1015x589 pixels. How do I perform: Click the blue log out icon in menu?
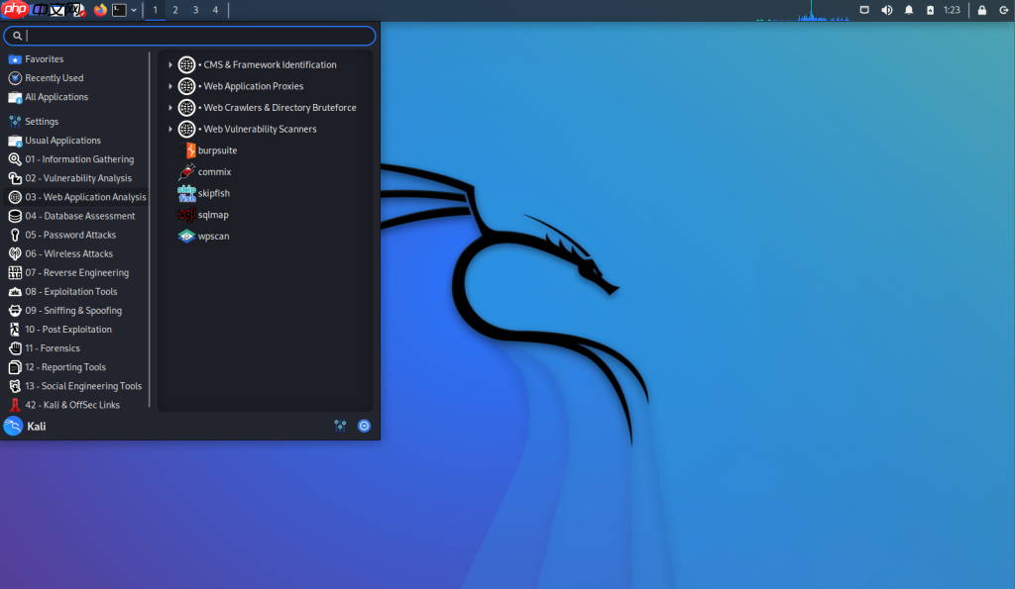365,426
